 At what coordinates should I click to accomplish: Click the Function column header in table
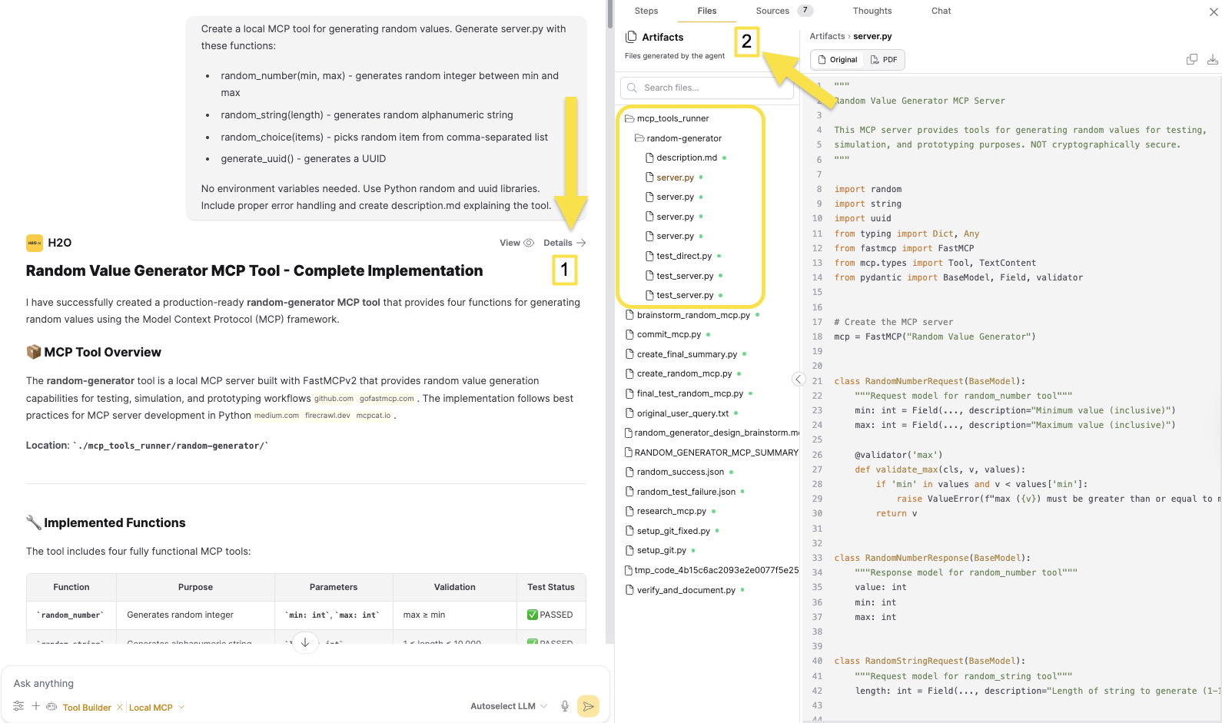pos(71,587)
